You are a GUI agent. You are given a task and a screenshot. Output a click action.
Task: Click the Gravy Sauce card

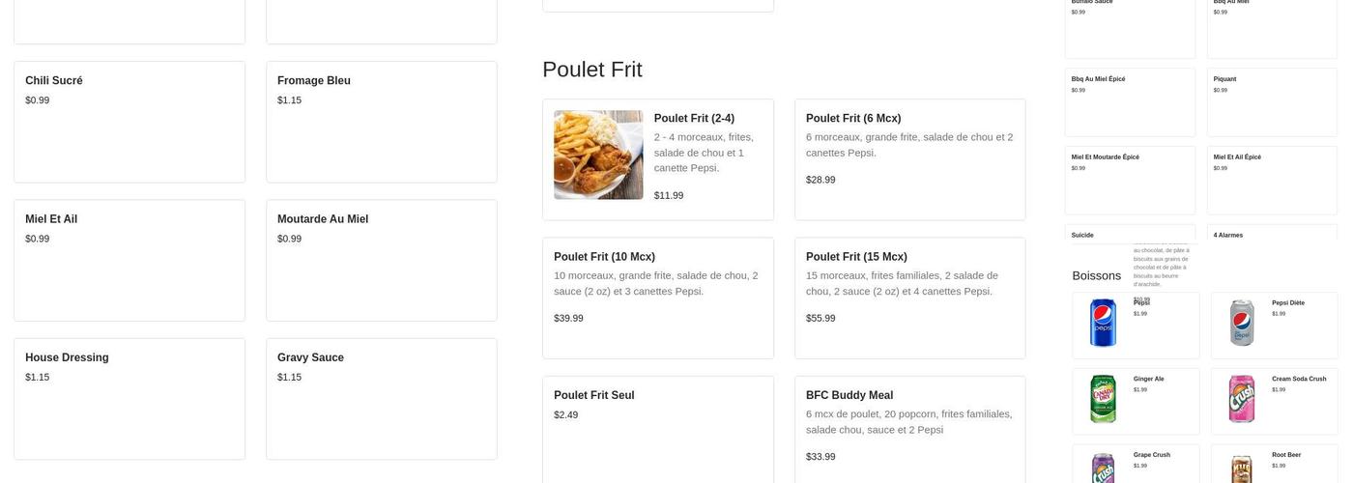[381, 398]
